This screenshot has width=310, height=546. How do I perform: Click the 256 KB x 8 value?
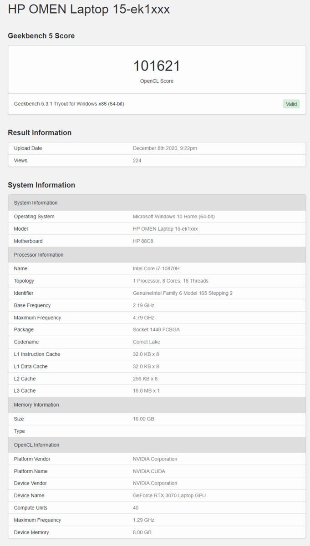(x=145, y=379)
